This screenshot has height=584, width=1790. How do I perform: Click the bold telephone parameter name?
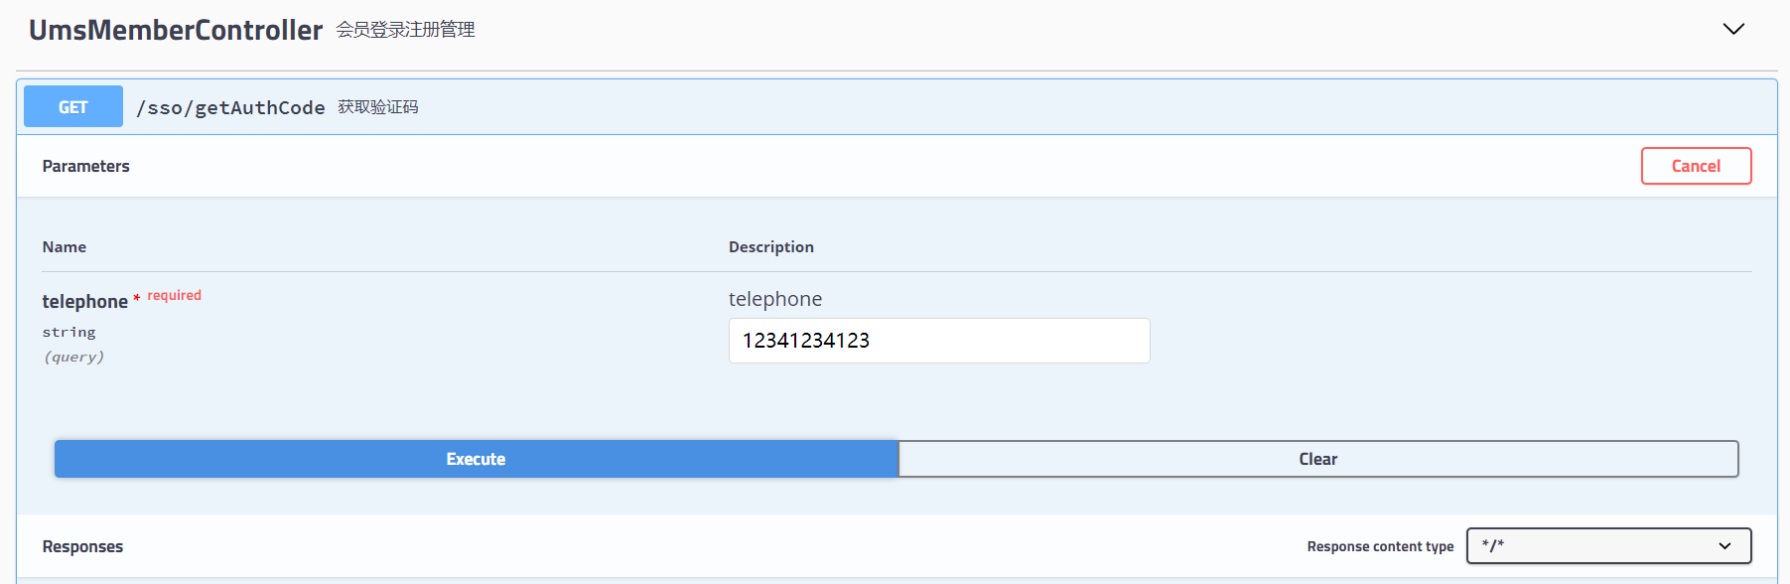tap(85, 301)
